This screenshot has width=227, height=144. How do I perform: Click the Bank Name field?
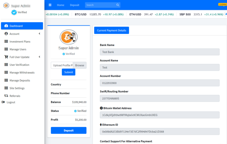160,52
